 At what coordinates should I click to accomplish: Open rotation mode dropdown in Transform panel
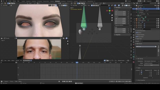pos(122,25)
